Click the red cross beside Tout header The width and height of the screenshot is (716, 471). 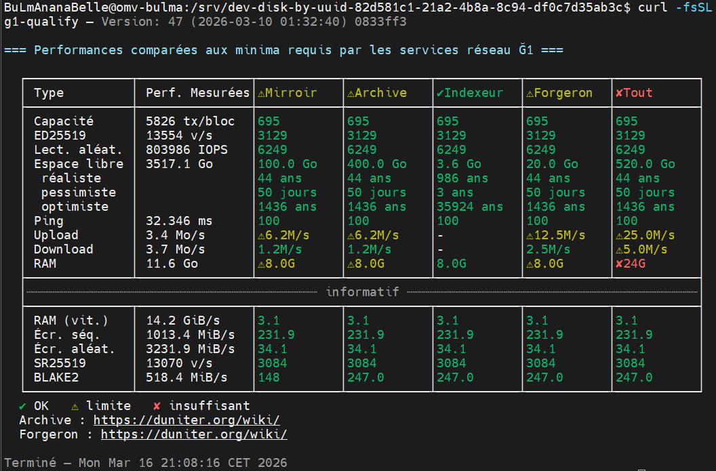click(619, 94)
